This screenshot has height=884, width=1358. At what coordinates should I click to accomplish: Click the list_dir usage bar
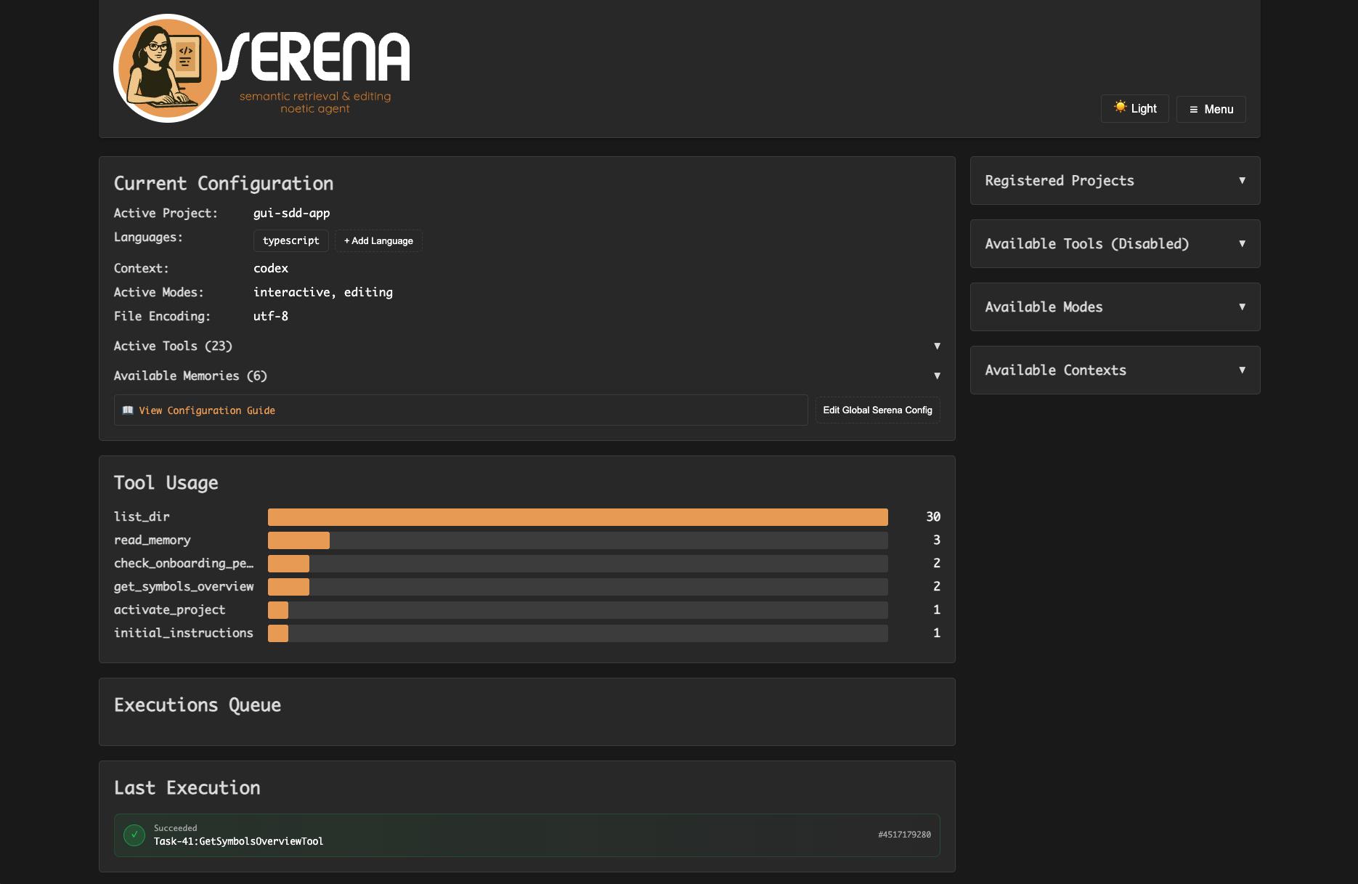coord(577,517)
